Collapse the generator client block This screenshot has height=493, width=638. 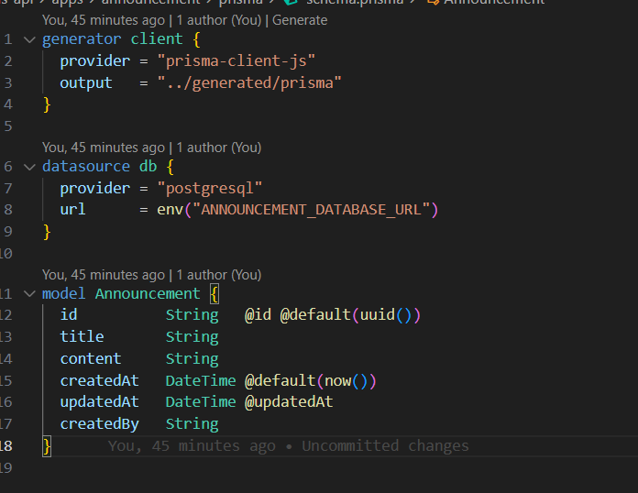pos(29,39)
